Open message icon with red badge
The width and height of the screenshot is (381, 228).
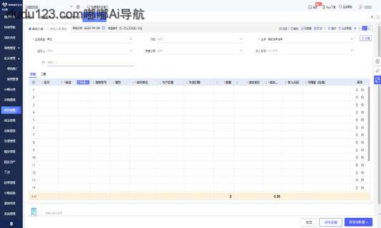click(310, 7)
